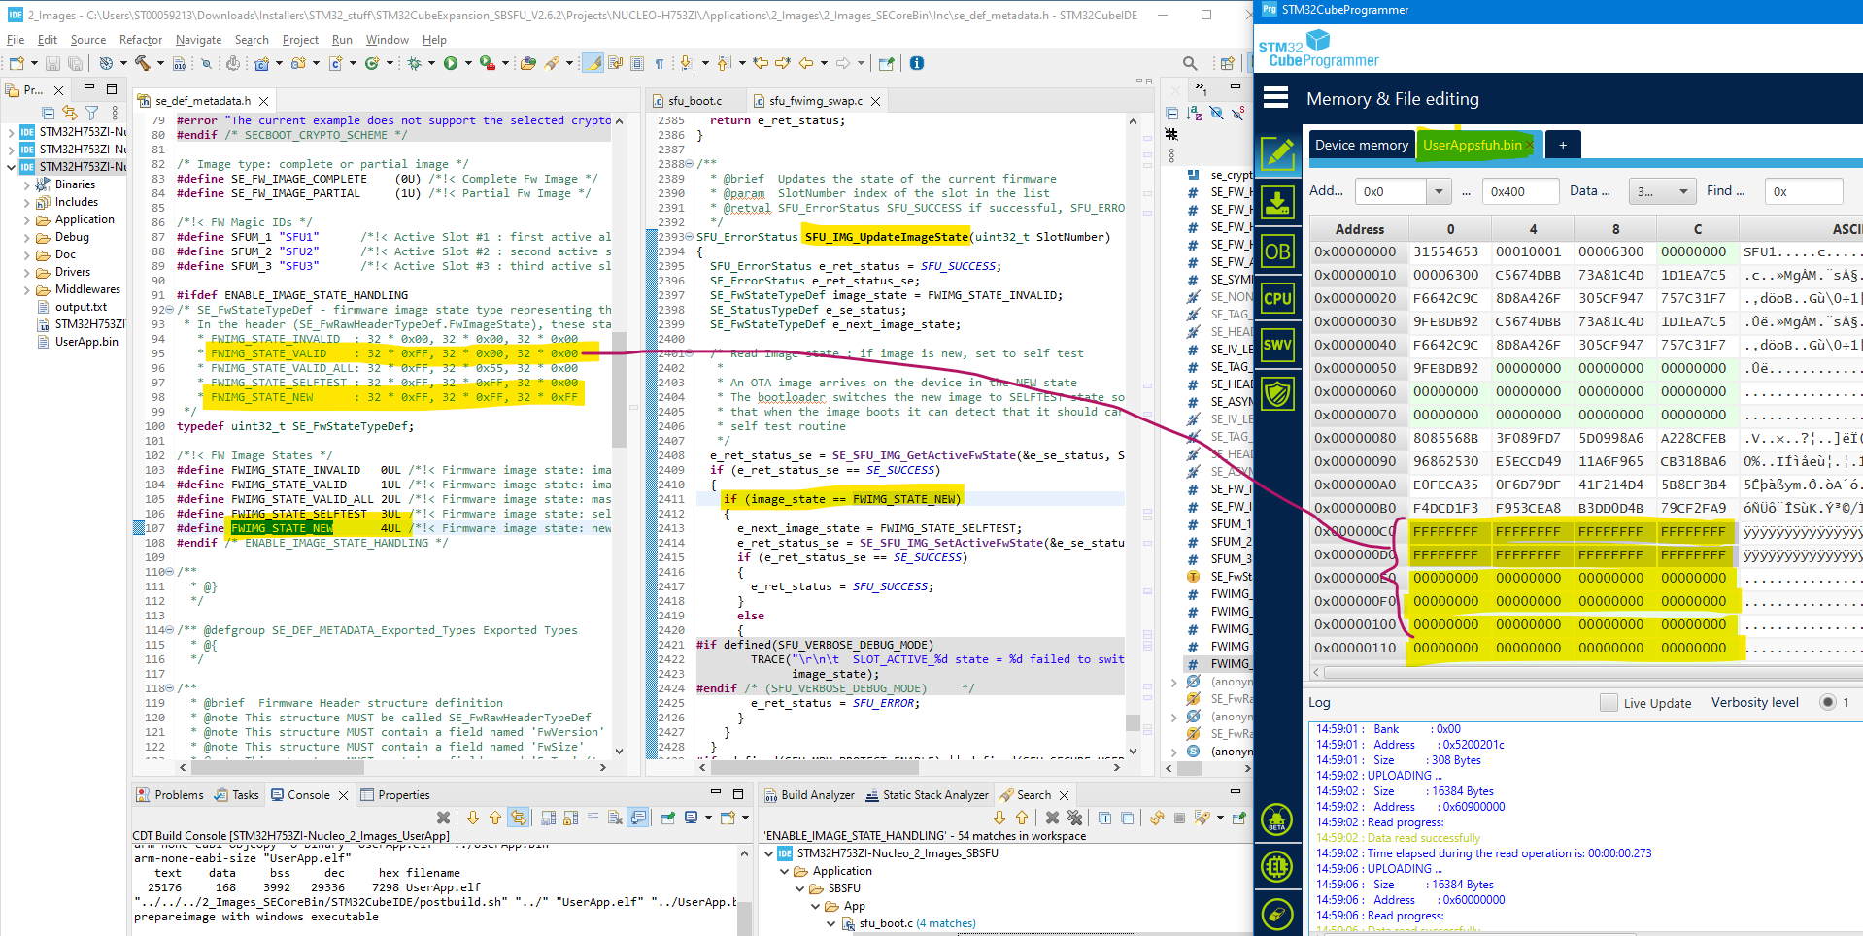Open the CubeProgrammer hamburger menu
The image size is (1863, 936).
point(1275,97)
